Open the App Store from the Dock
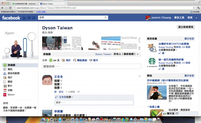The height and width of the screenshot is (123, 201). click(60, 120)
